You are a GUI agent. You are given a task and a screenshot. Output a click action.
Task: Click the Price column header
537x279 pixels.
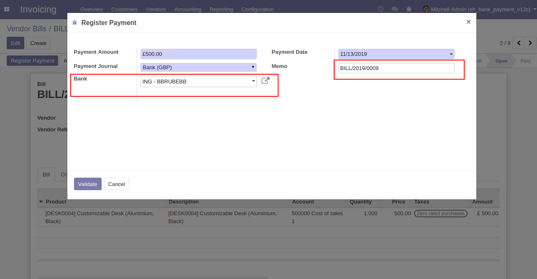coord(399,201)
